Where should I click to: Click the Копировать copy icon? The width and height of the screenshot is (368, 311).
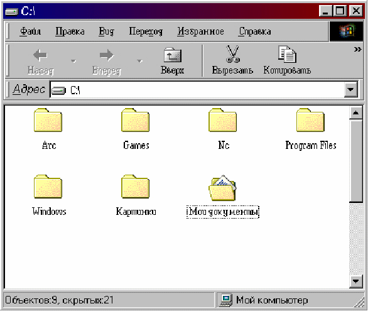(x=287, y=54)
